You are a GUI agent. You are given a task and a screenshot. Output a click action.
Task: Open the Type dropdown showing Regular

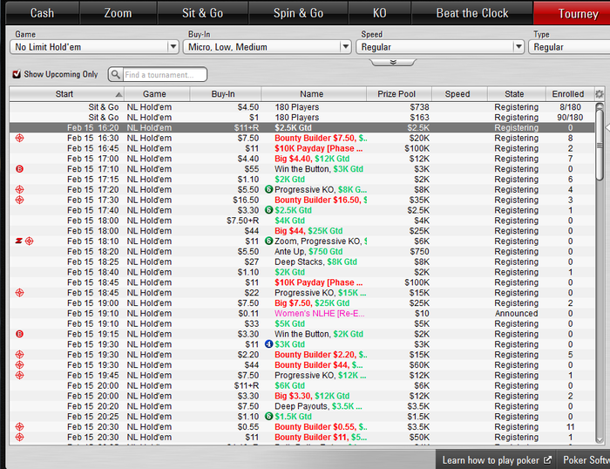click(x=569, y=47)
